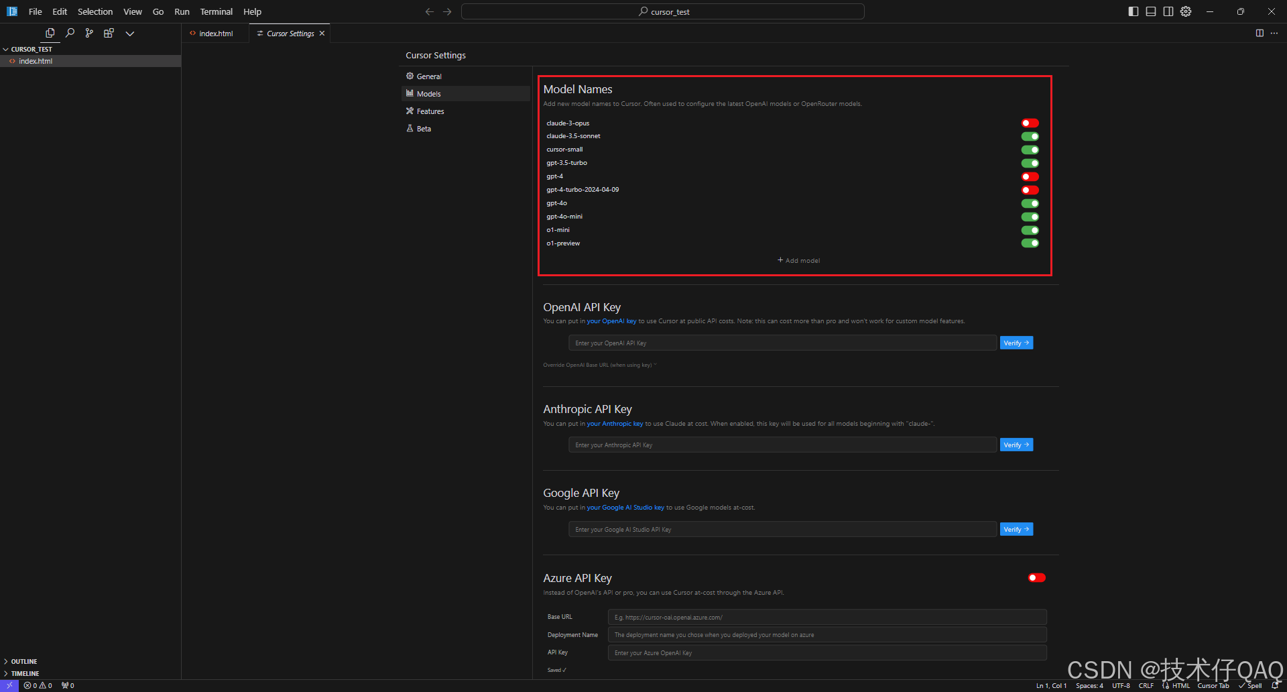Open settings gear in title bar
The width and height of the screenshot is (1287, 692).
point(1186,11)
